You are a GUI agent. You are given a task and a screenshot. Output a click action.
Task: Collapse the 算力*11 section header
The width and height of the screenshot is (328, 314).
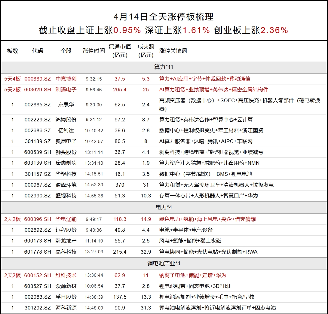[164, 67]
